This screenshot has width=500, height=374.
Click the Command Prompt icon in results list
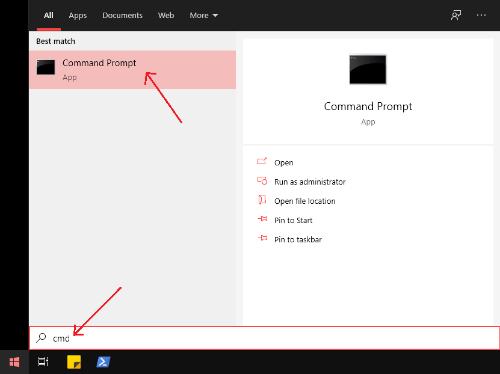point(46,67)
